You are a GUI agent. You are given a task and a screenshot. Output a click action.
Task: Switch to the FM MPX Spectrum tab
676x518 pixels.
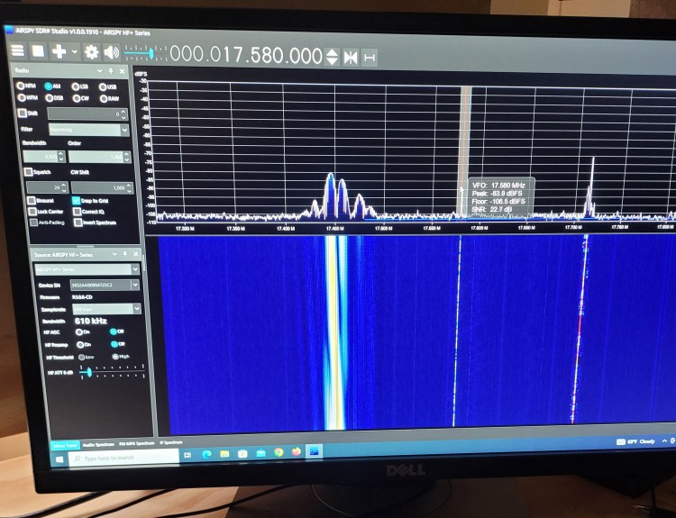click(x=138, y=443)
